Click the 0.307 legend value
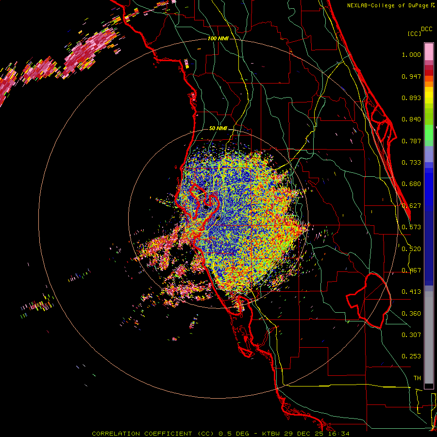This screenshot has width=437, height=437. coord(411,335)
